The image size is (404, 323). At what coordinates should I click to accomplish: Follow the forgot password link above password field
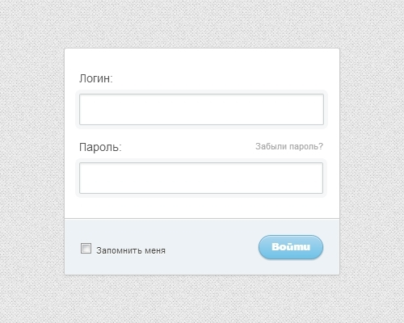click(x=289, y=146)
